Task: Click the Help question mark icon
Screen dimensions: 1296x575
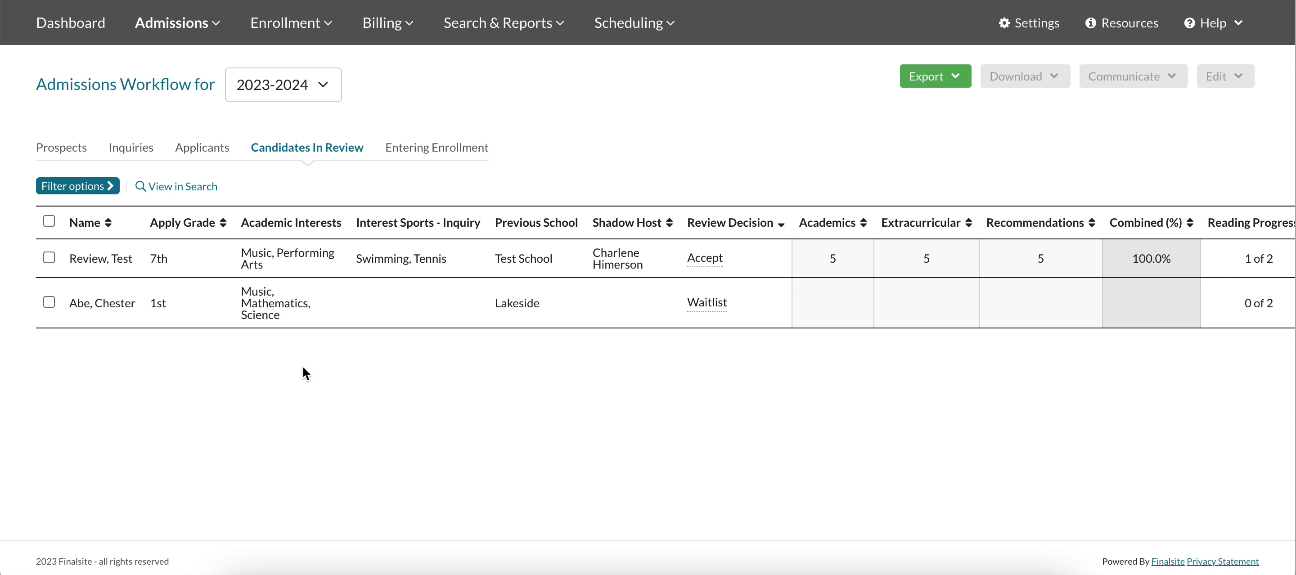Action: 1189,23
